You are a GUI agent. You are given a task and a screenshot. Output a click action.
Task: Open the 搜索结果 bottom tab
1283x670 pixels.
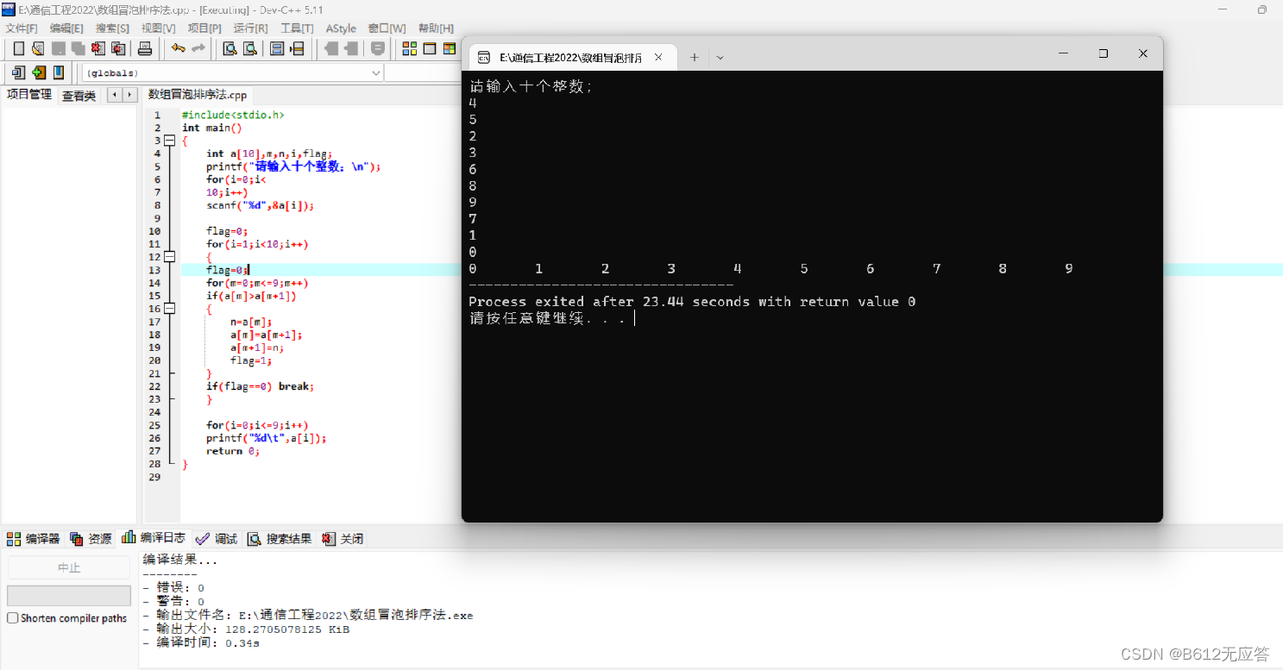point(280,539)
